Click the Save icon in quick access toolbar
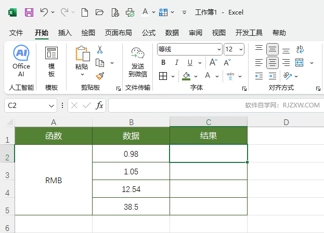Image resolution: width=324 pixels, height=233 pixels. (29, 12)
